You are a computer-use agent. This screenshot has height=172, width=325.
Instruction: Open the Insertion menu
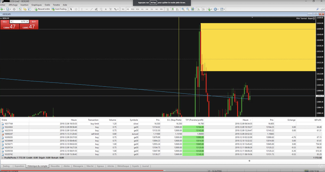pyautogui.click(x=24, y=5)
